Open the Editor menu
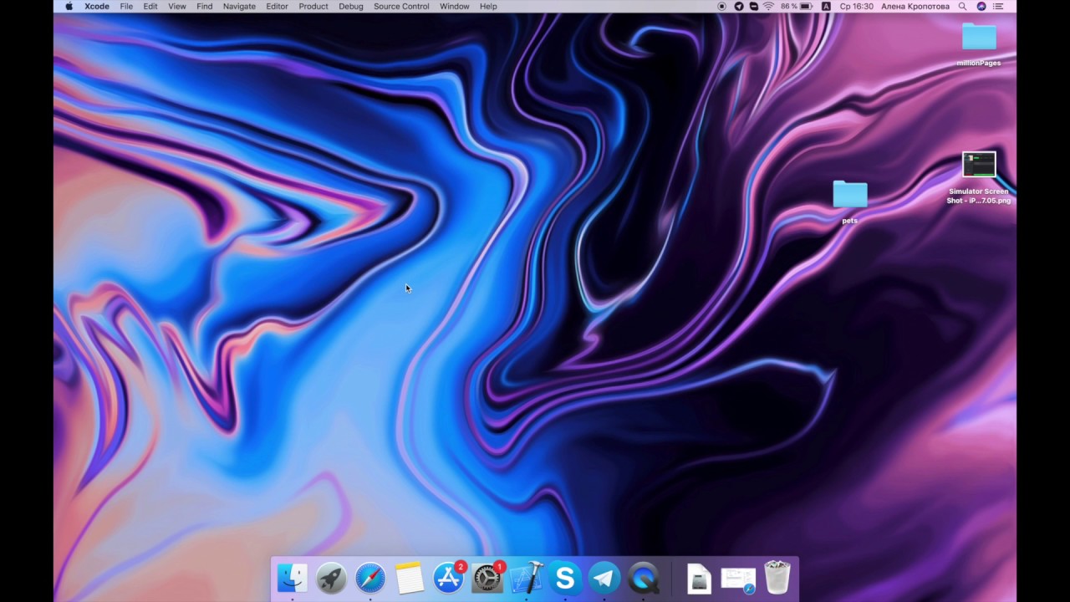Screen dimensions: 1070x602 point(277,7)
